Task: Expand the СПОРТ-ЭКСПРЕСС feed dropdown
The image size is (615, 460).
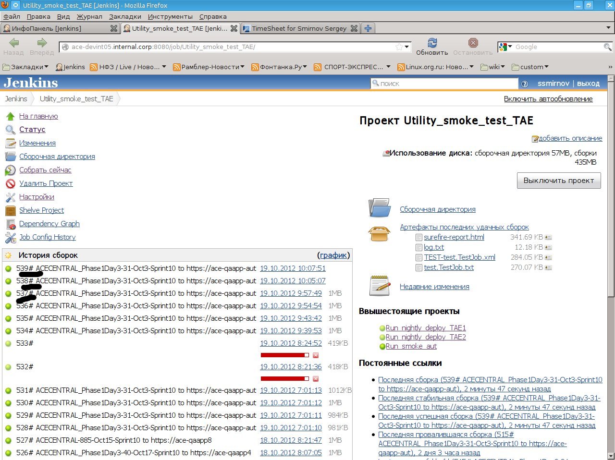Action: [x=352, y=67]
